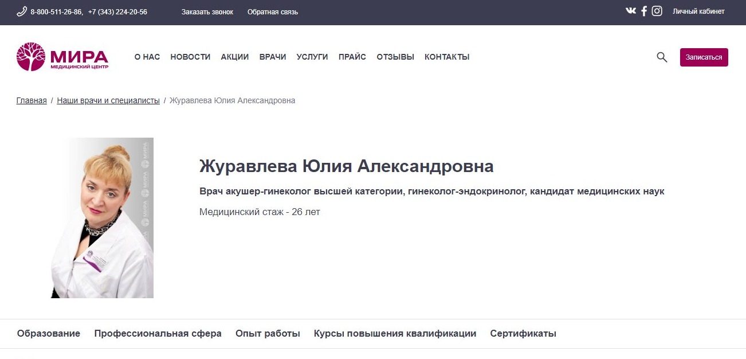The image size is (746, 359).
Task: Follow the Главная breadcrumb link
Action: 32,100
